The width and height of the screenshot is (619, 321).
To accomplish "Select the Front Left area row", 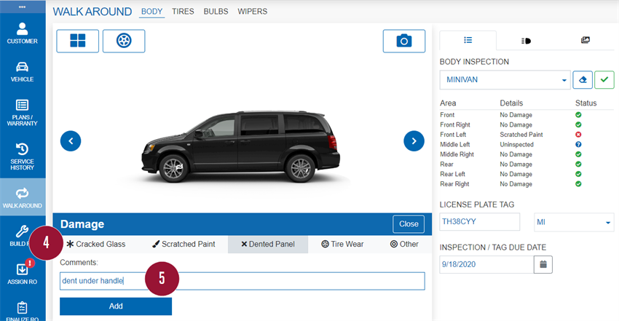I will [527, 135].
